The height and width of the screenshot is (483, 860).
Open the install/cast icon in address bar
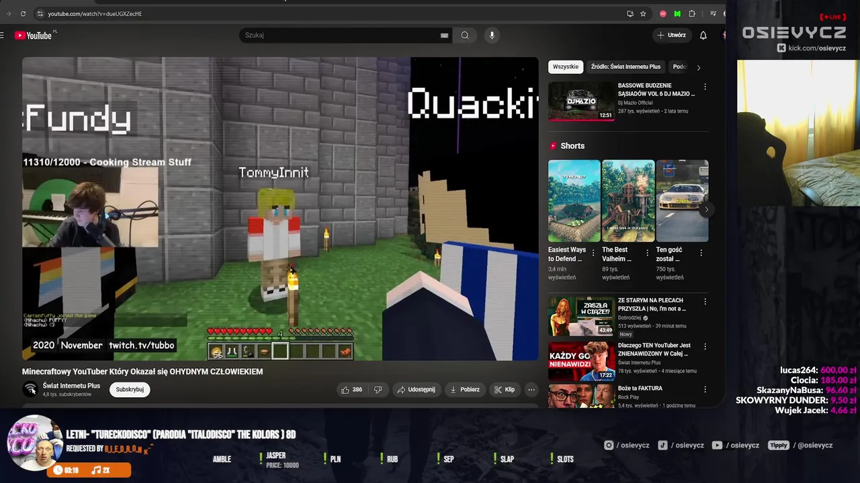click(630, 13)
